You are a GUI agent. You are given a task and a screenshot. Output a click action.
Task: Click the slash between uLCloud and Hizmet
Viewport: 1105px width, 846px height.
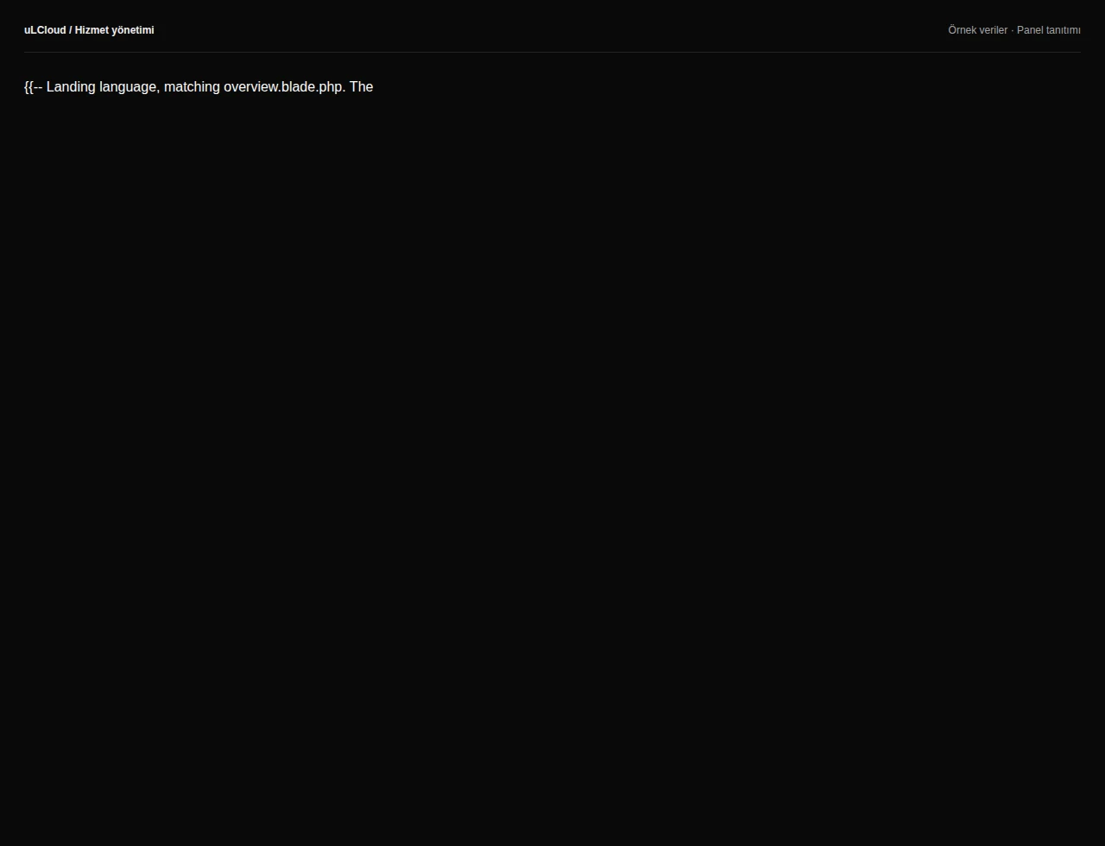pyautogui.click(x=71, y=30)
